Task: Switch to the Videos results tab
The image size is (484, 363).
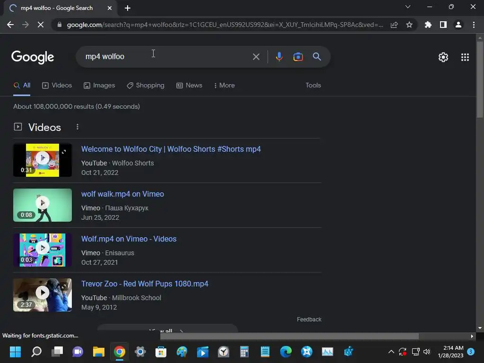Action: click(x=57, y=86)
